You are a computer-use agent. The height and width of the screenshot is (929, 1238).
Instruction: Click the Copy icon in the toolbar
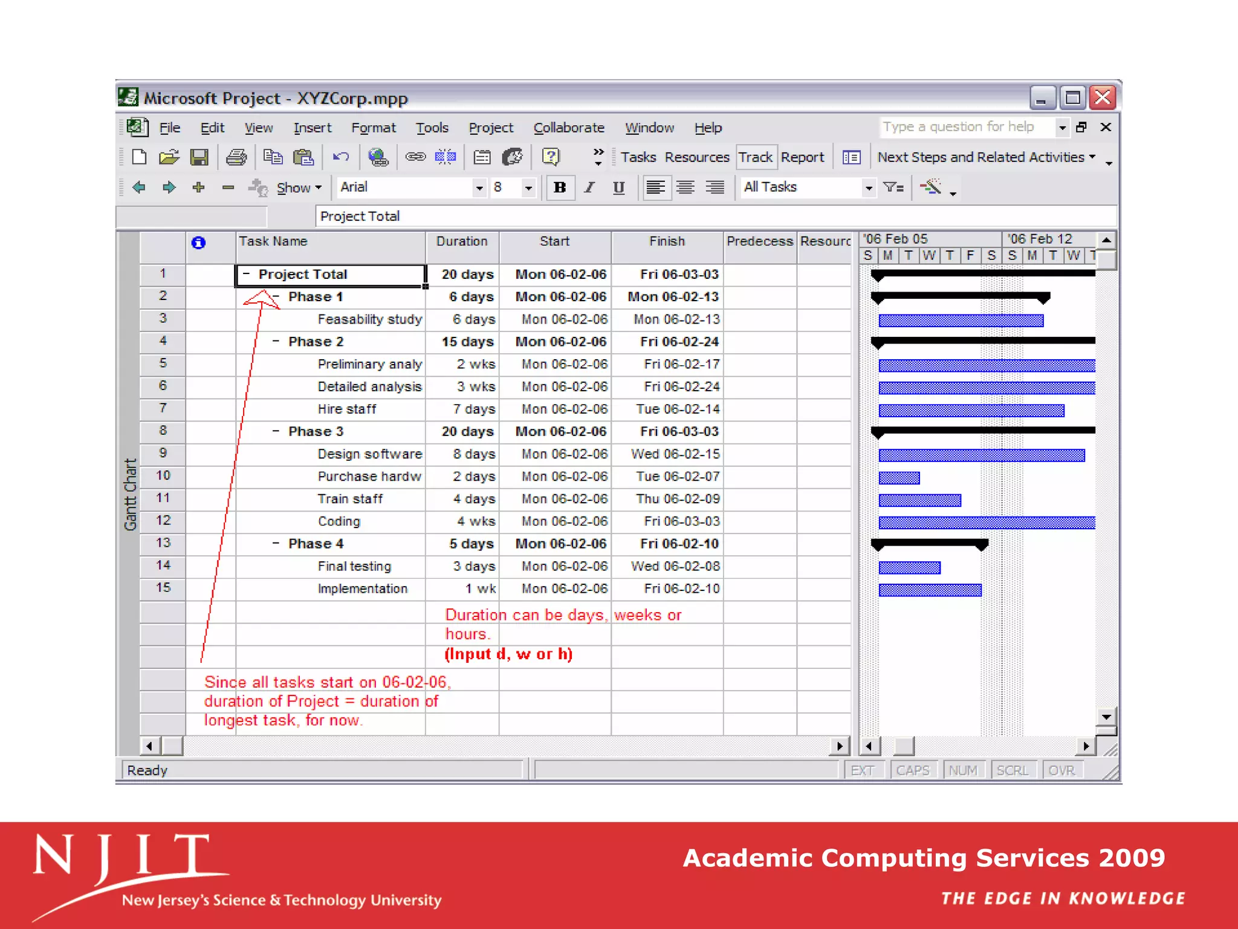[x=273, y=157]
